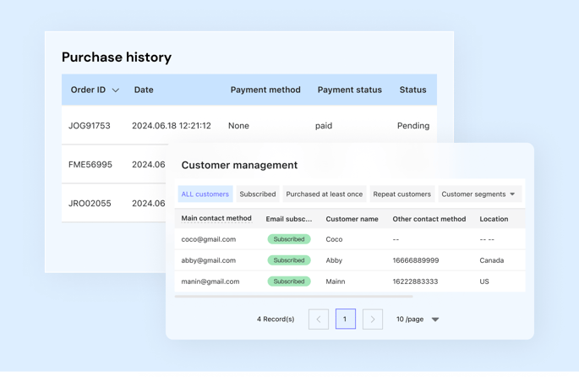Click the Subscribed badge for Mainn
The height and width of the screenshot is (377, 579).
click(x=289, y=281)
